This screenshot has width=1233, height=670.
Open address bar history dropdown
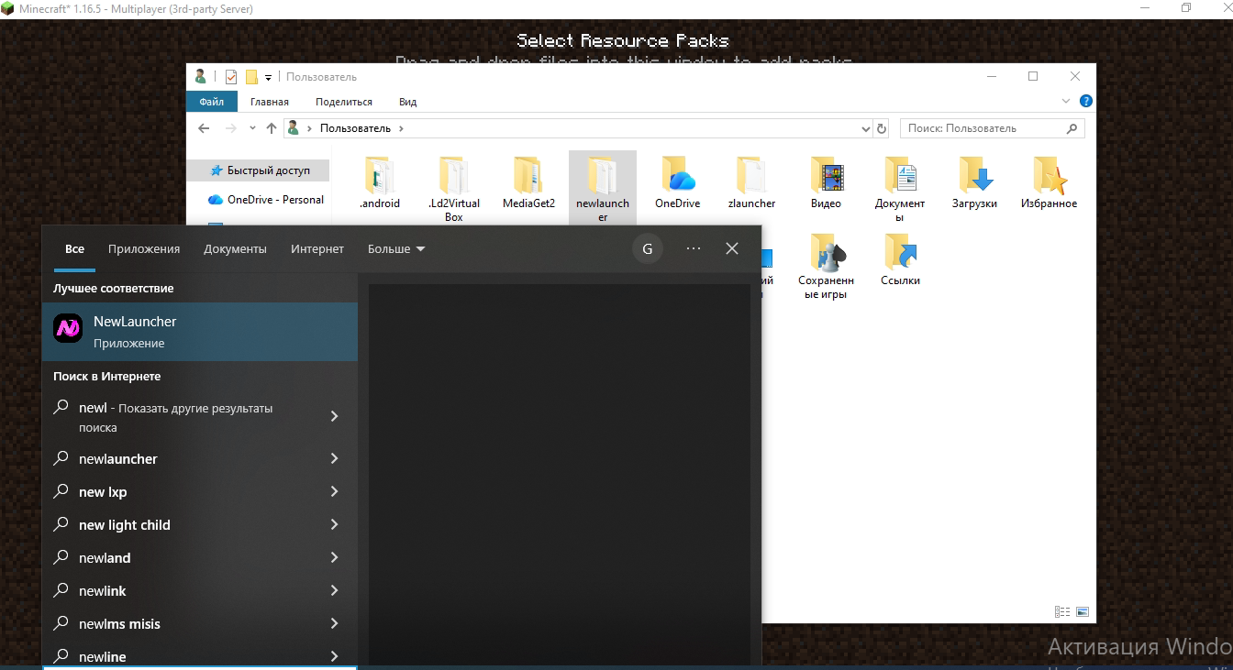tap(865, 129)
